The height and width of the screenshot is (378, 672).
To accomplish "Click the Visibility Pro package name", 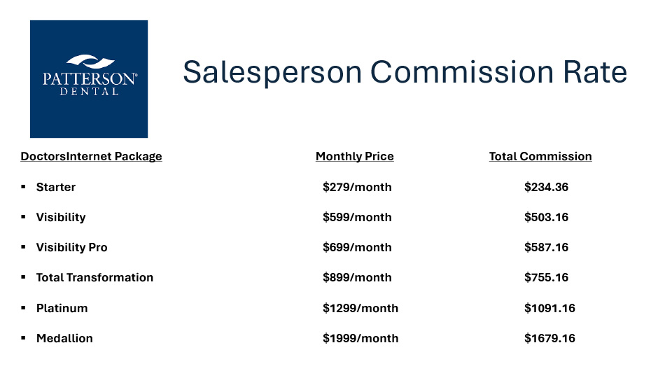I will tap(72, 247).
